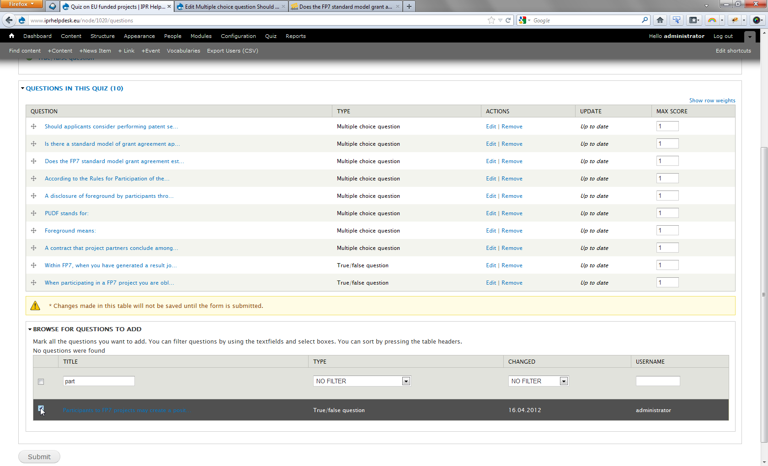Grab drag handle for Should applicants question
Viewport: 768px width, 466px height.
point(33,127)
